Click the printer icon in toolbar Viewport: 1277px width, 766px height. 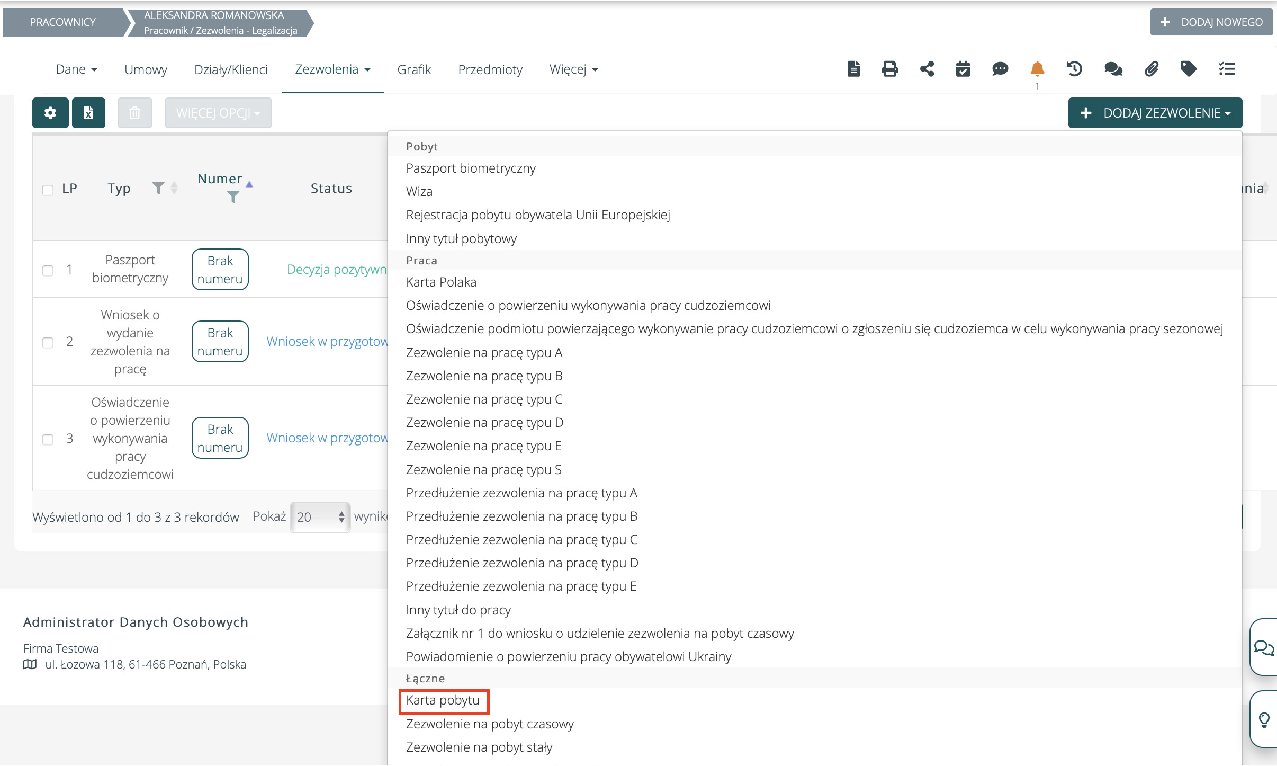click(889, 69)
